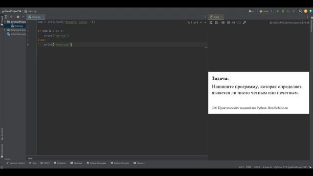This screenshot has width=313, height=176.
Task: Go to next highlighted problem arrow
Action: [x=205, y=22]
